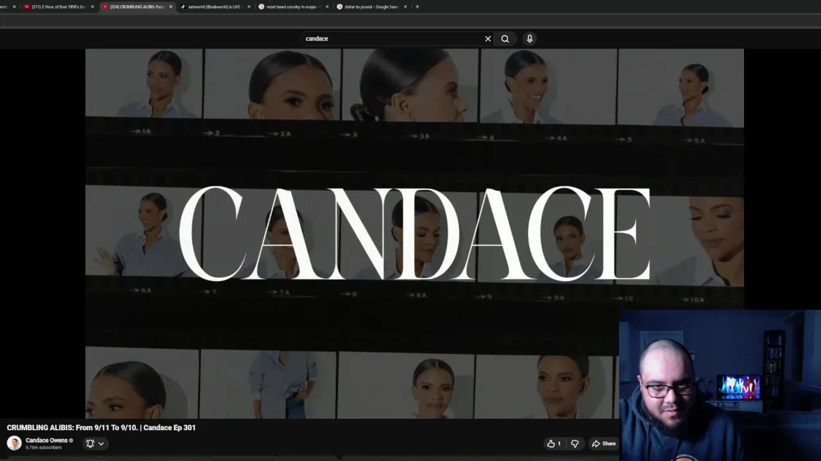
Task: Click the video player showing CANDACE title
Action: [414, 234]
